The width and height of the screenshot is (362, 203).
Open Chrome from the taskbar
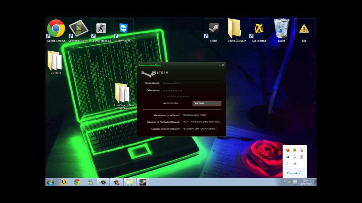77,182
